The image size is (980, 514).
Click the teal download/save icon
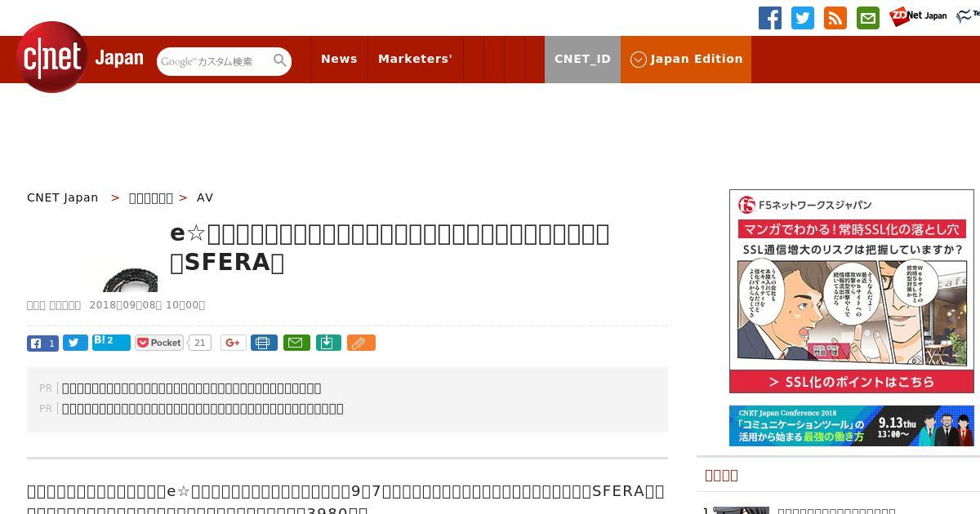click(327, 343)
